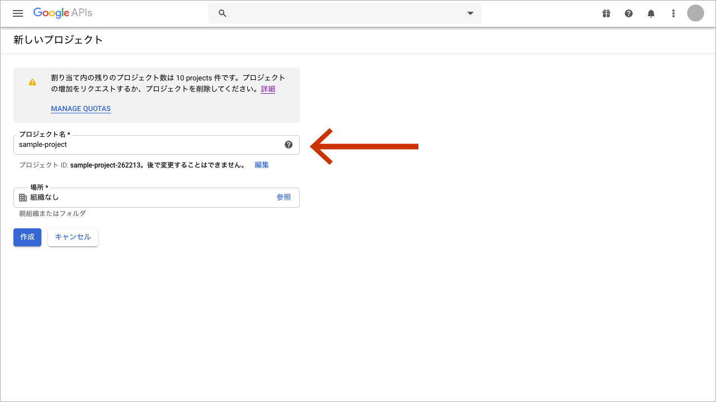Open the hamburger navigation menu
Image resolution: width=716 pixels, height=402 pixels.
pos(18,13)
